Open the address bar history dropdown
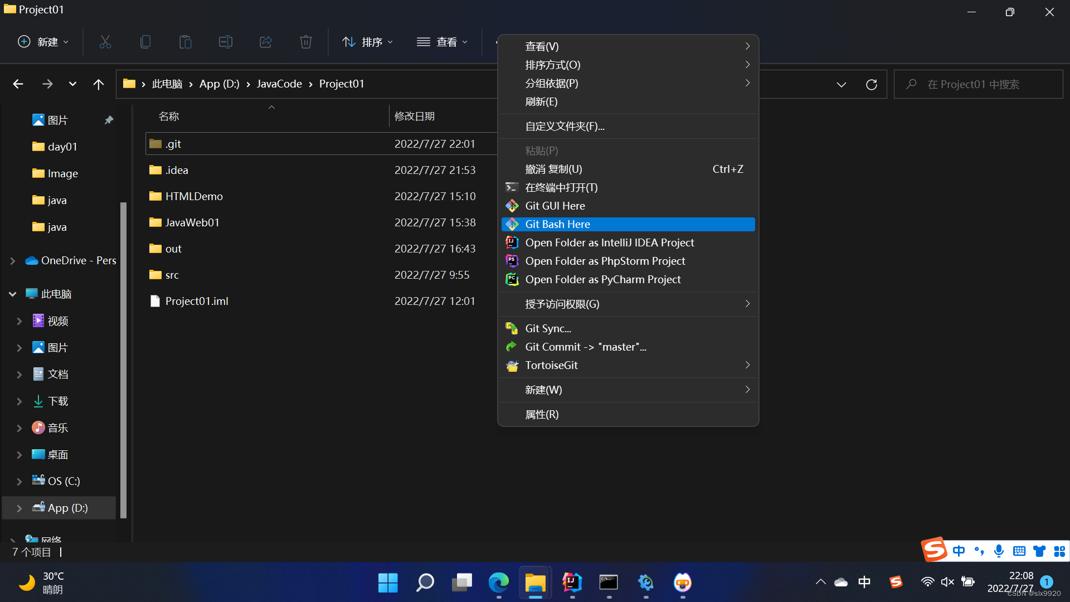 pyautogui.click(x=841, y=84)
